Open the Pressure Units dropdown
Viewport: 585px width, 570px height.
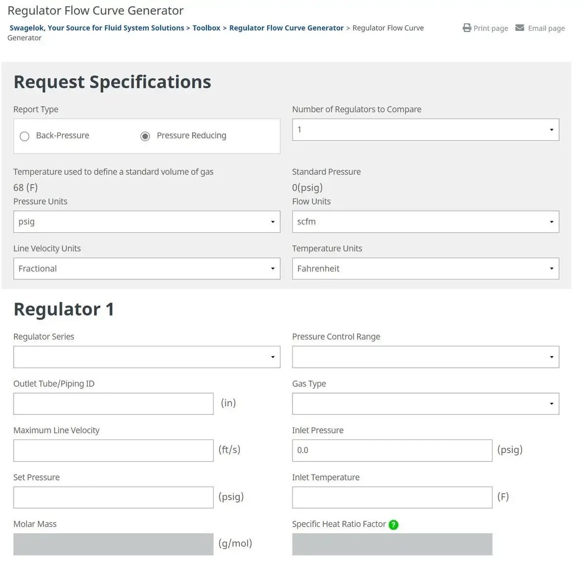(273, 222)
